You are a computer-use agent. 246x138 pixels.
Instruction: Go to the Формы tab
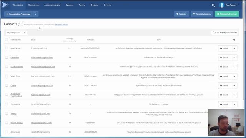[x=94, y=5]
